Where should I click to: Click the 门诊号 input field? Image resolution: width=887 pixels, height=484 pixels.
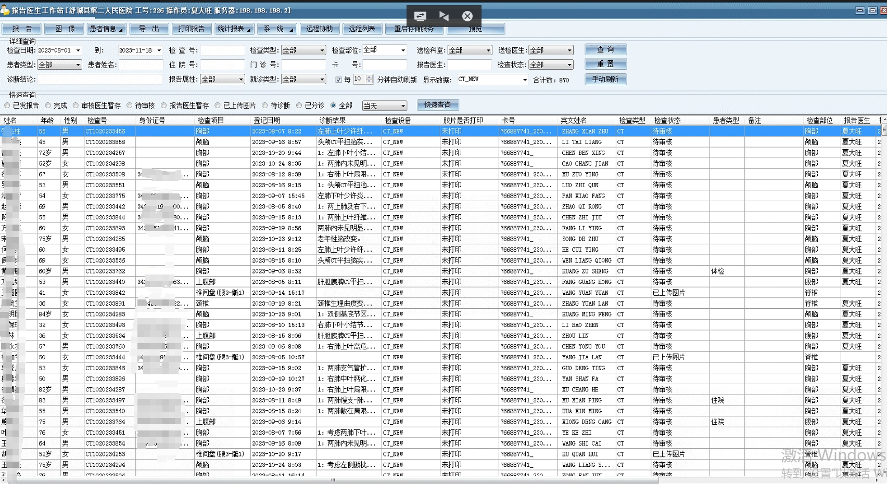point(303,65)
